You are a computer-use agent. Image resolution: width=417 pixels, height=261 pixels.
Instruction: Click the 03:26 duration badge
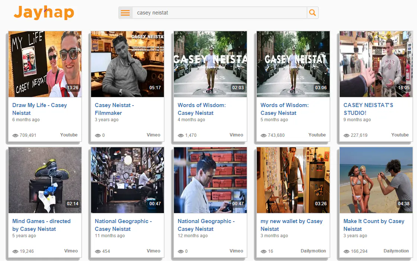pos(321,204)
